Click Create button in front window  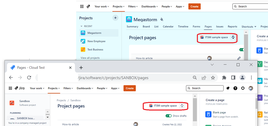[130, 88]
